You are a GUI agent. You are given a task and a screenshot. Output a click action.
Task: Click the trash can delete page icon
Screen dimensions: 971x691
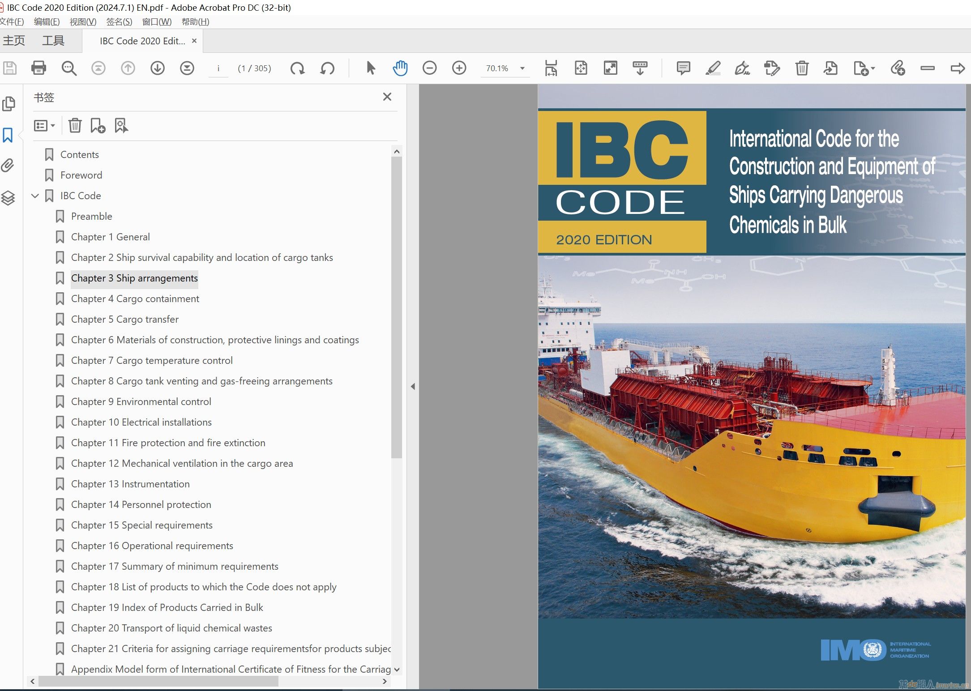point(802,68)
